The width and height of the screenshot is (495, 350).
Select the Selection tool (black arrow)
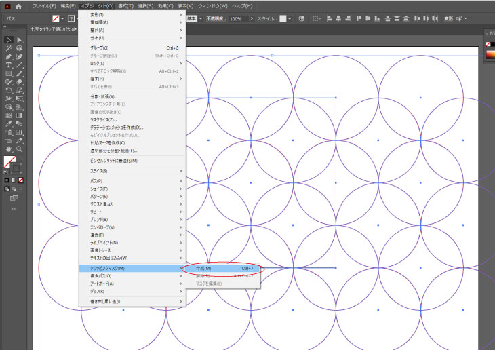coord(9,40)
